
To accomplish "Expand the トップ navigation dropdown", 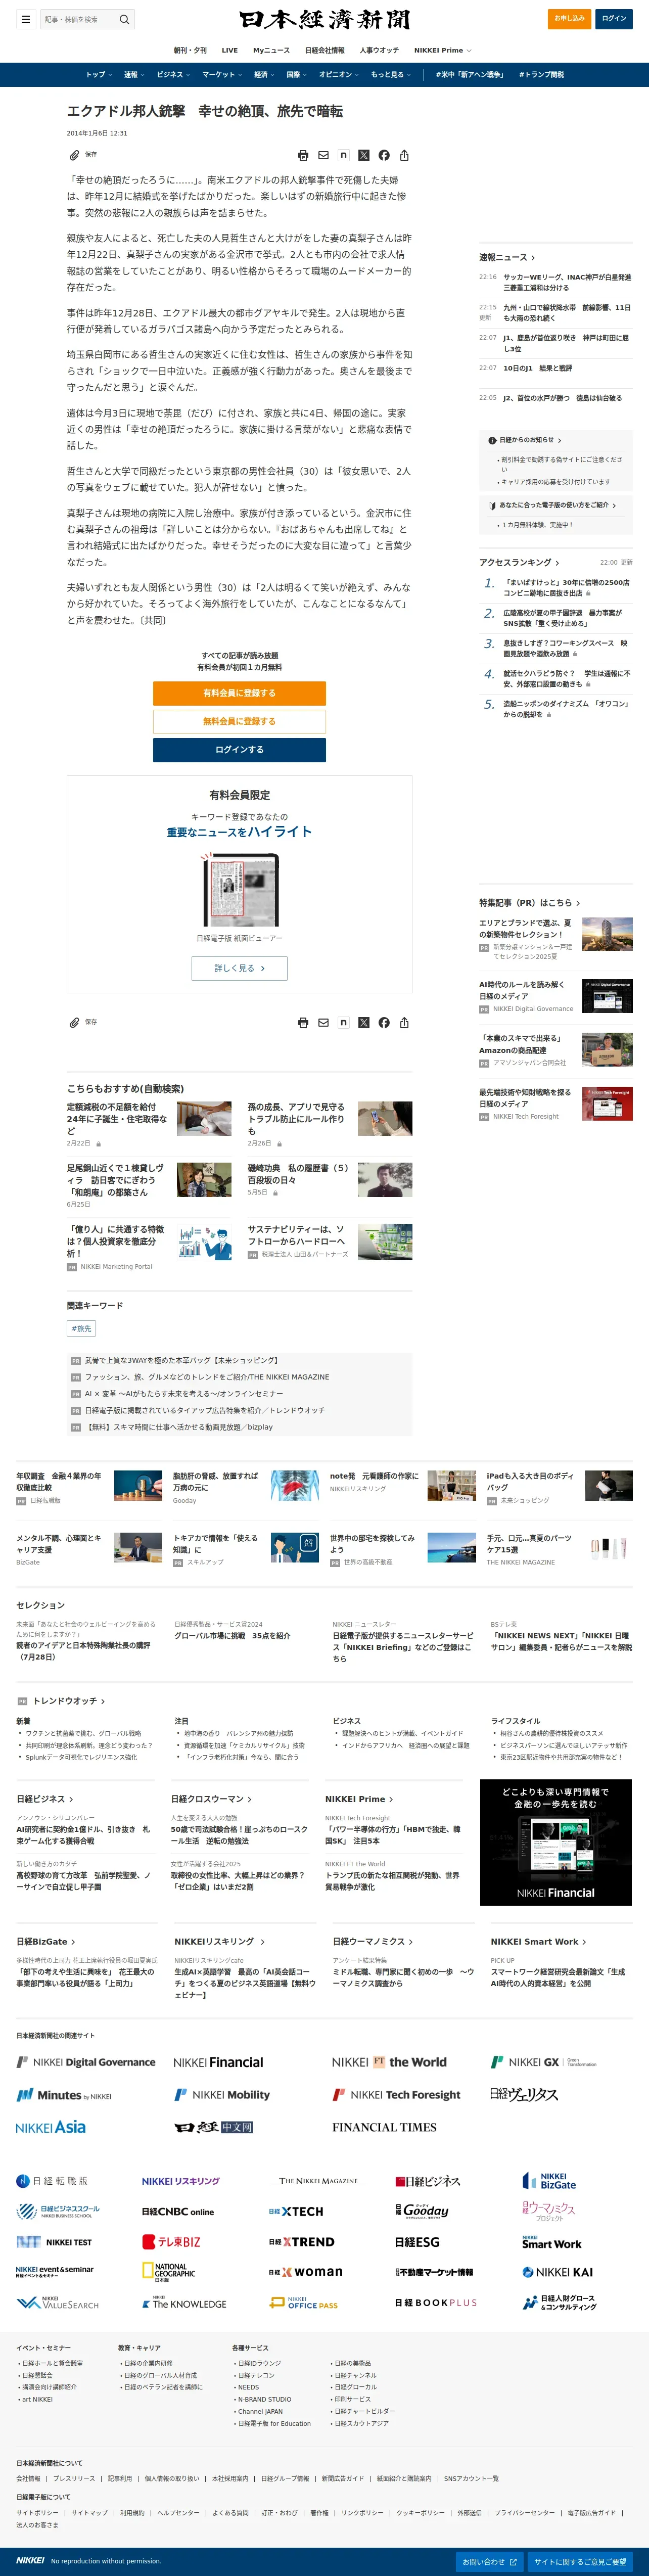I will coord(98,74).
